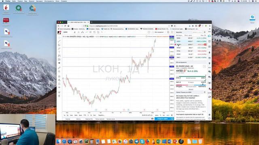The image size is (259, 145).
Task: Click the 4450.0 LUKOIL price value
Action: [x=181, y=71]
